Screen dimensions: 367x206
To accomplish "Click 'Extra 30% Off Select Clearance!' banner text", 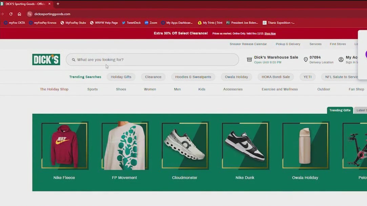I will click(x=181, y=33).
